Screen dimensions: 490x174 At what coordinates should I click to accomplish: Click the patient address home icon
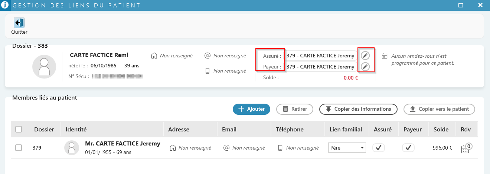point(154,56)
